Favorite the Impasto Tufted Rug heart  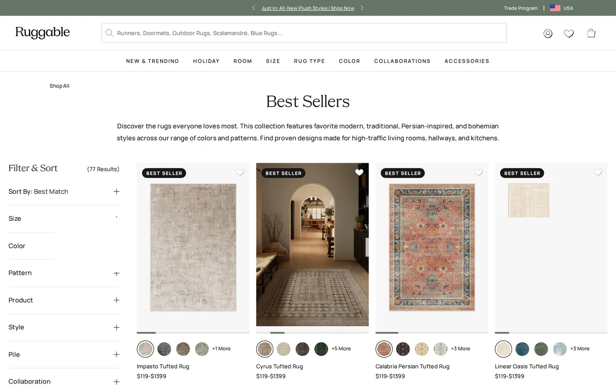click(240, 172)
